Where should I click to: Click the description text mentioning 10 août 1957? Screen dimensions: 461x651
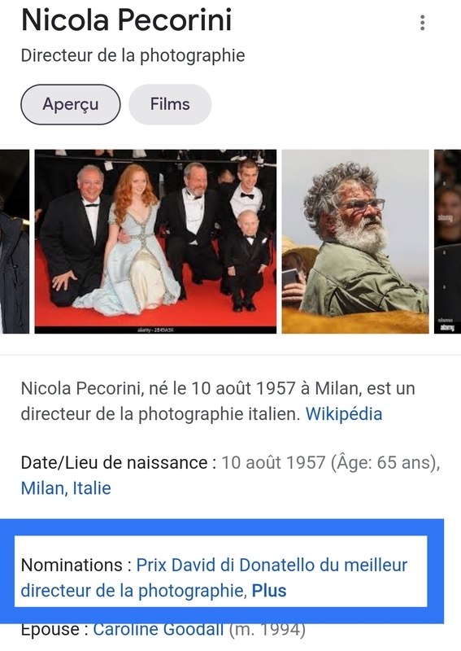pyautogui.click(x=218, y=401)
